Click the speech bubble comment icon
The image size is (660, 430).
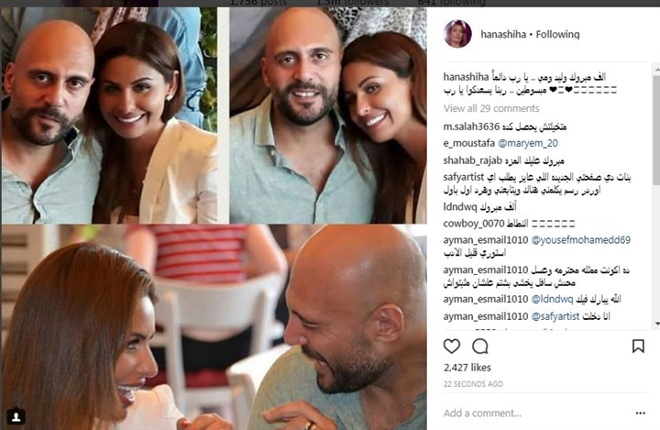[479, 347]
